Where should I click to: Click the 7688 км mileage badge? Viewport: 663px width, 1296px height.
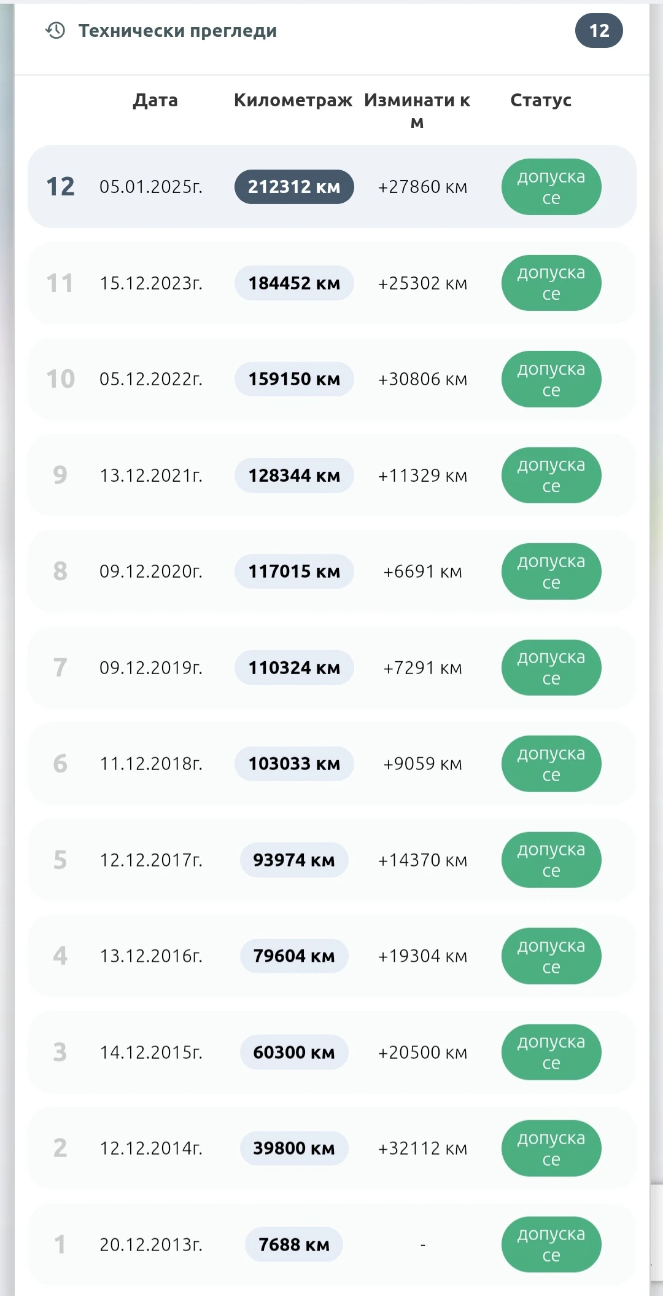294,1244
